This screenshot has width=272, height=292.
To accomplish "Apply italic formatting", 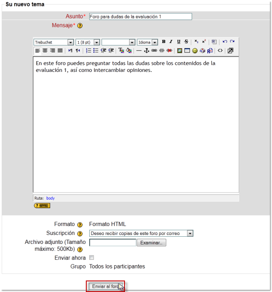I will (x=171, y=42).
